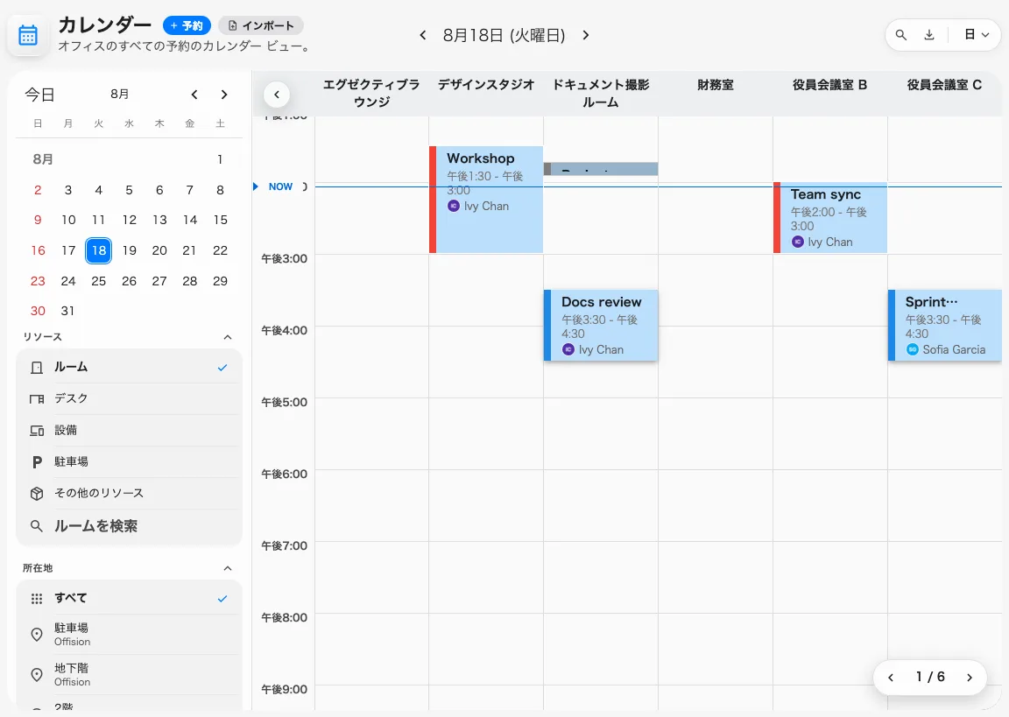Open the search magnifier in top toolbar
The width and height of the screenshot is (1009, 717).
(x=901, y=35)
